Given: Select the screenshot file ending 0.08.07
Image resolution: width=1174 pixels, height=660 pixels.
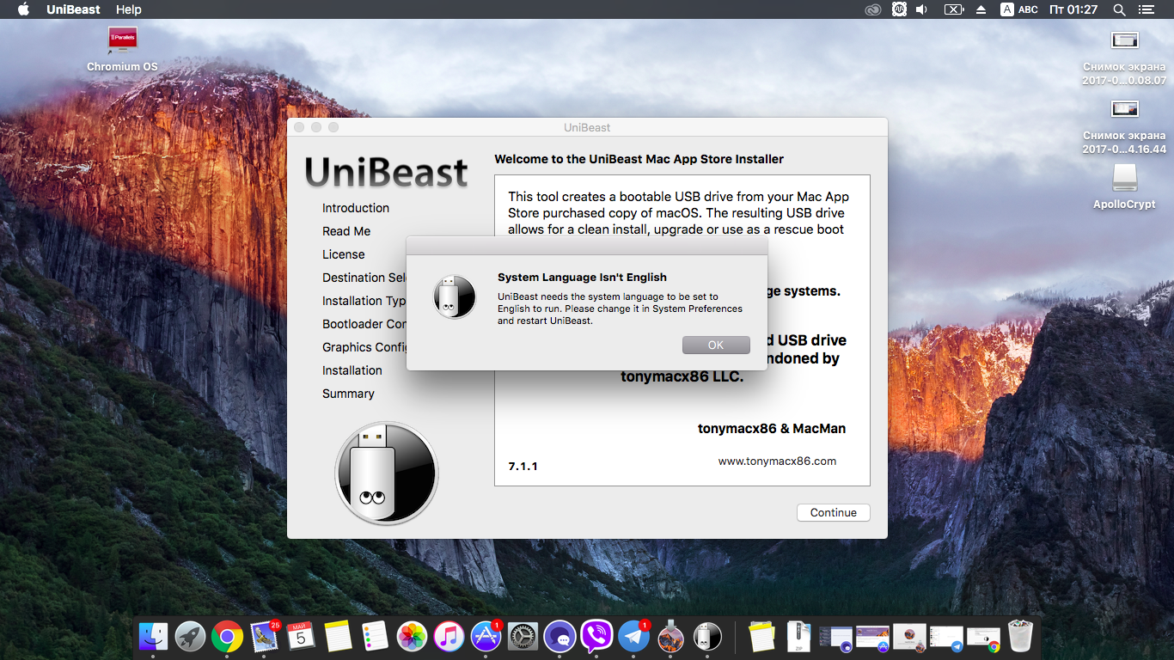Looking at the screenshot, I should point(1124,58).
